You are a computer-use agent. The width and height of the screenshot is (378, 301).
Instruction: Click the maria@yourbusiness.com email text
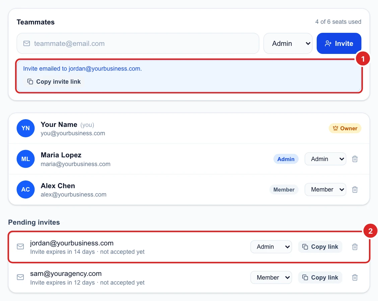[75, 164]
